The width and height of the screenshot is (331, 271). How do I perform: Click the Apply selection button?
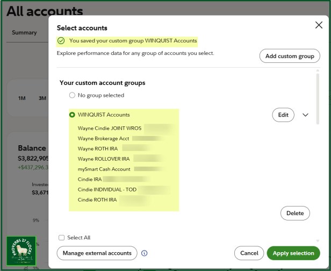[x=293, y=253]
